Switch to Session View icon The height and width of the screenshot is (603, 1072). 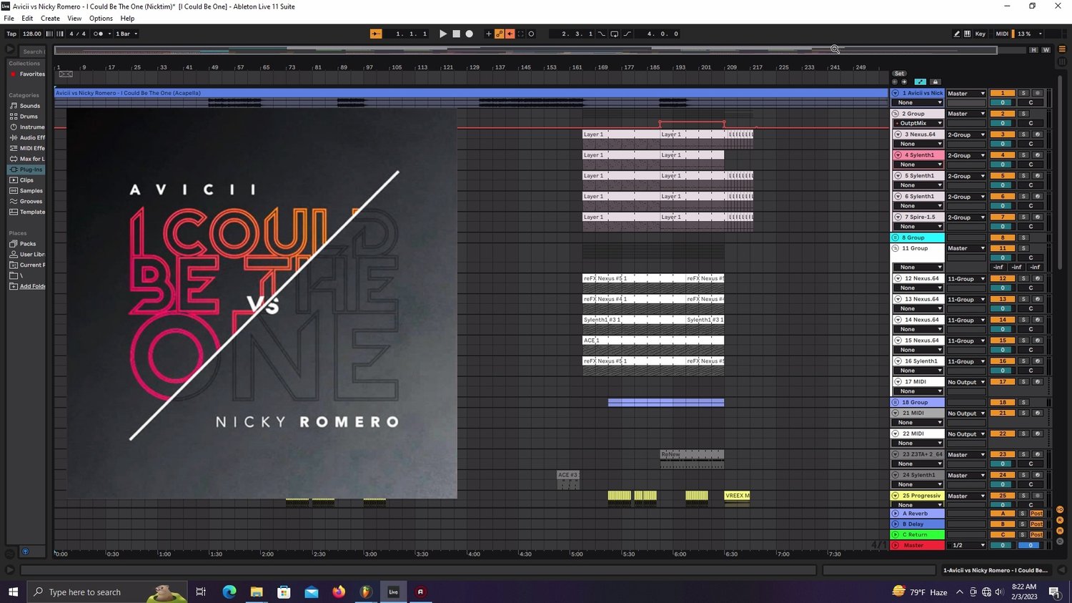[x=1063, y=63]
